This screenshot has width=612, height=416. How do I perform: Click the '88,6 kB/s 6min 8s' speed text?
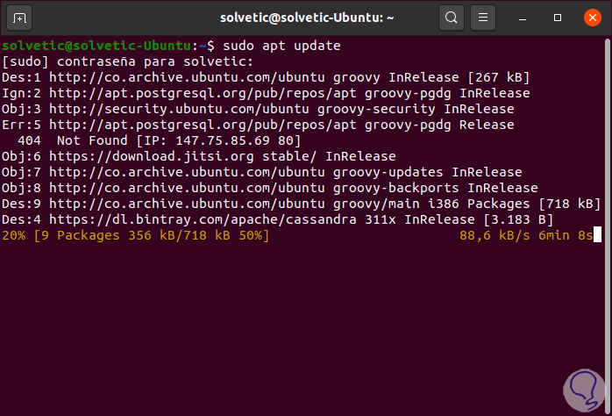click(x=526, y=235)
